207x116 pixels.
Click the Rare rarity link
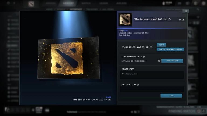click(x=126, y=31)
